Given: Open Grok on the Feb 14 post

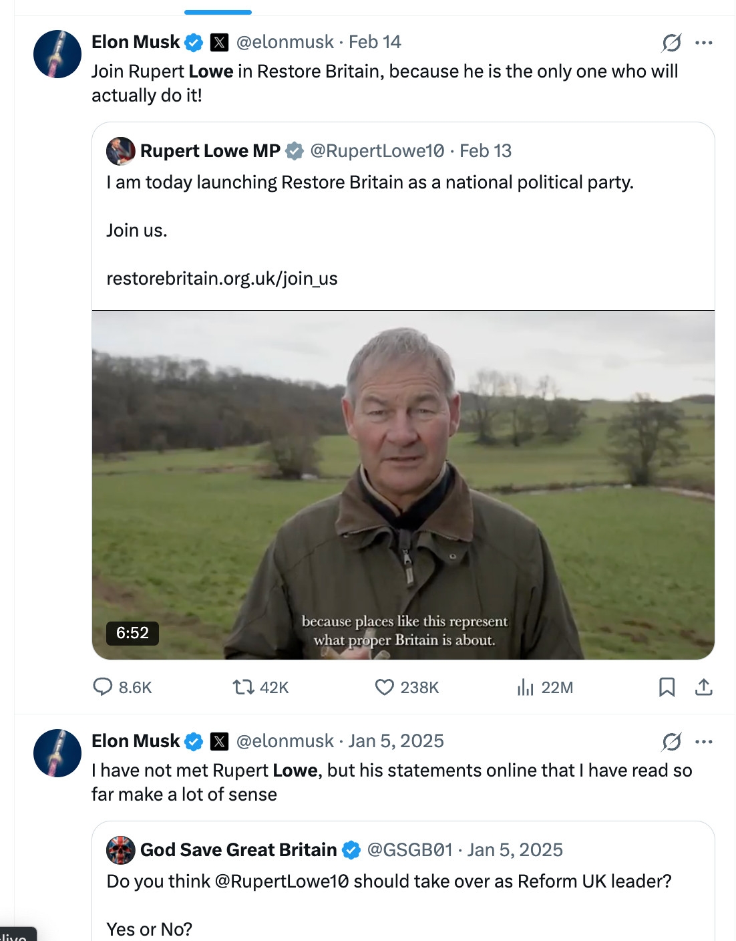Looking at the screenshot, I should pos(671,43).
